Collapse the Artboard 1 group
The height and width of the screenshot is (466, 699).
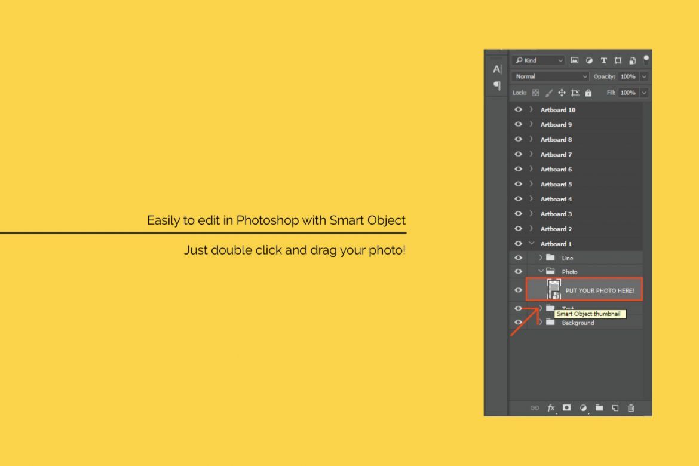(x=531, y=244)
